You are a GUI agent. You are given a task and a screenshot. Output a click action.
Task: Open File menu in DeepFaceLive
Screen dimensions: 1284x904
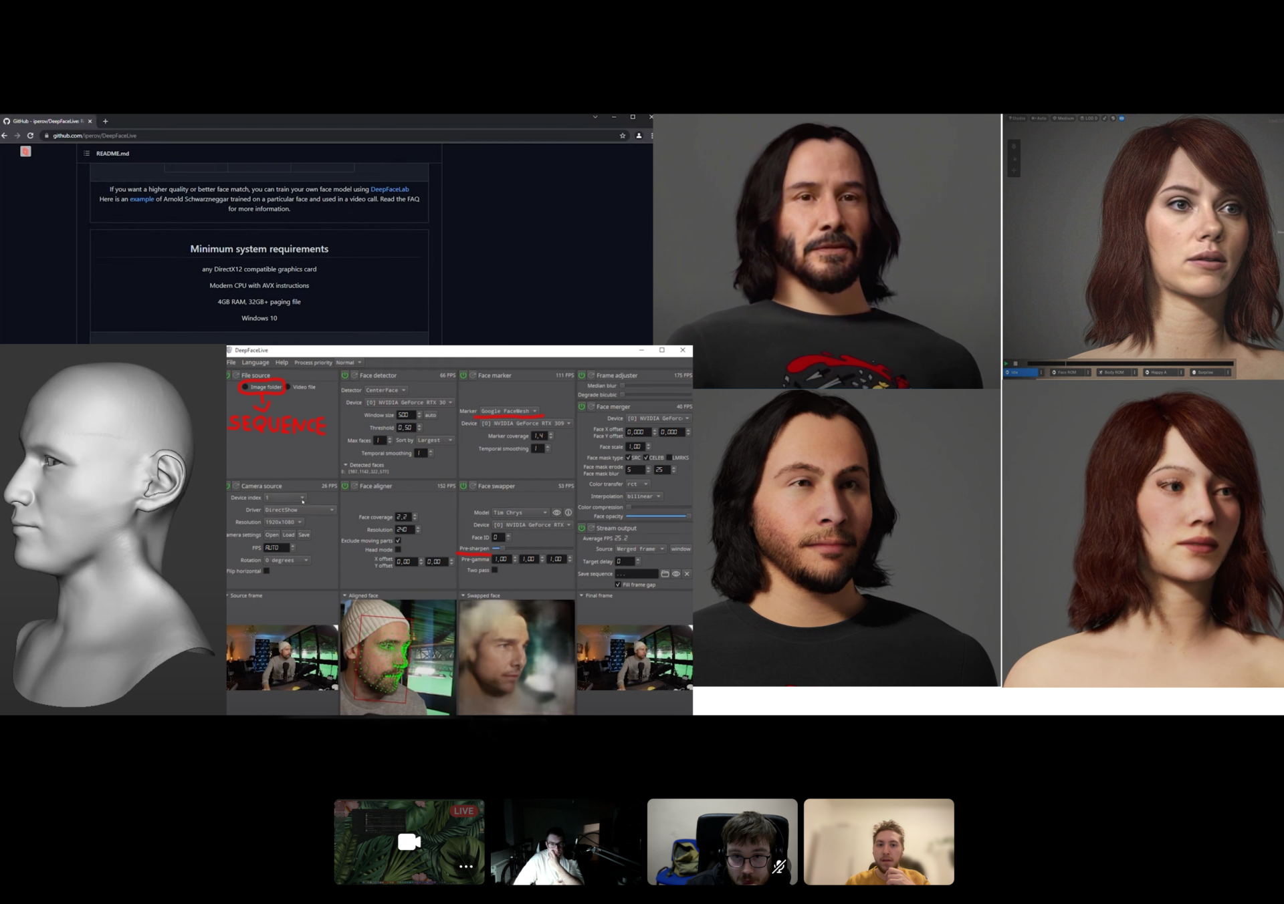[231, 363]
